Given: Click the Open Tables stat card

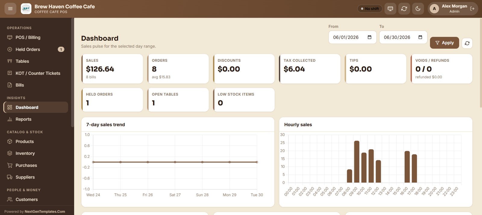Looking at the screenshot, I should coord(178,100).
